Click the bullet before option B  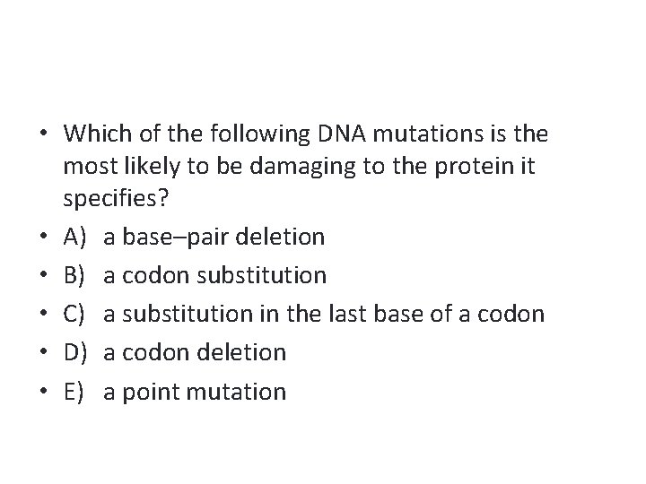[44, 276]
